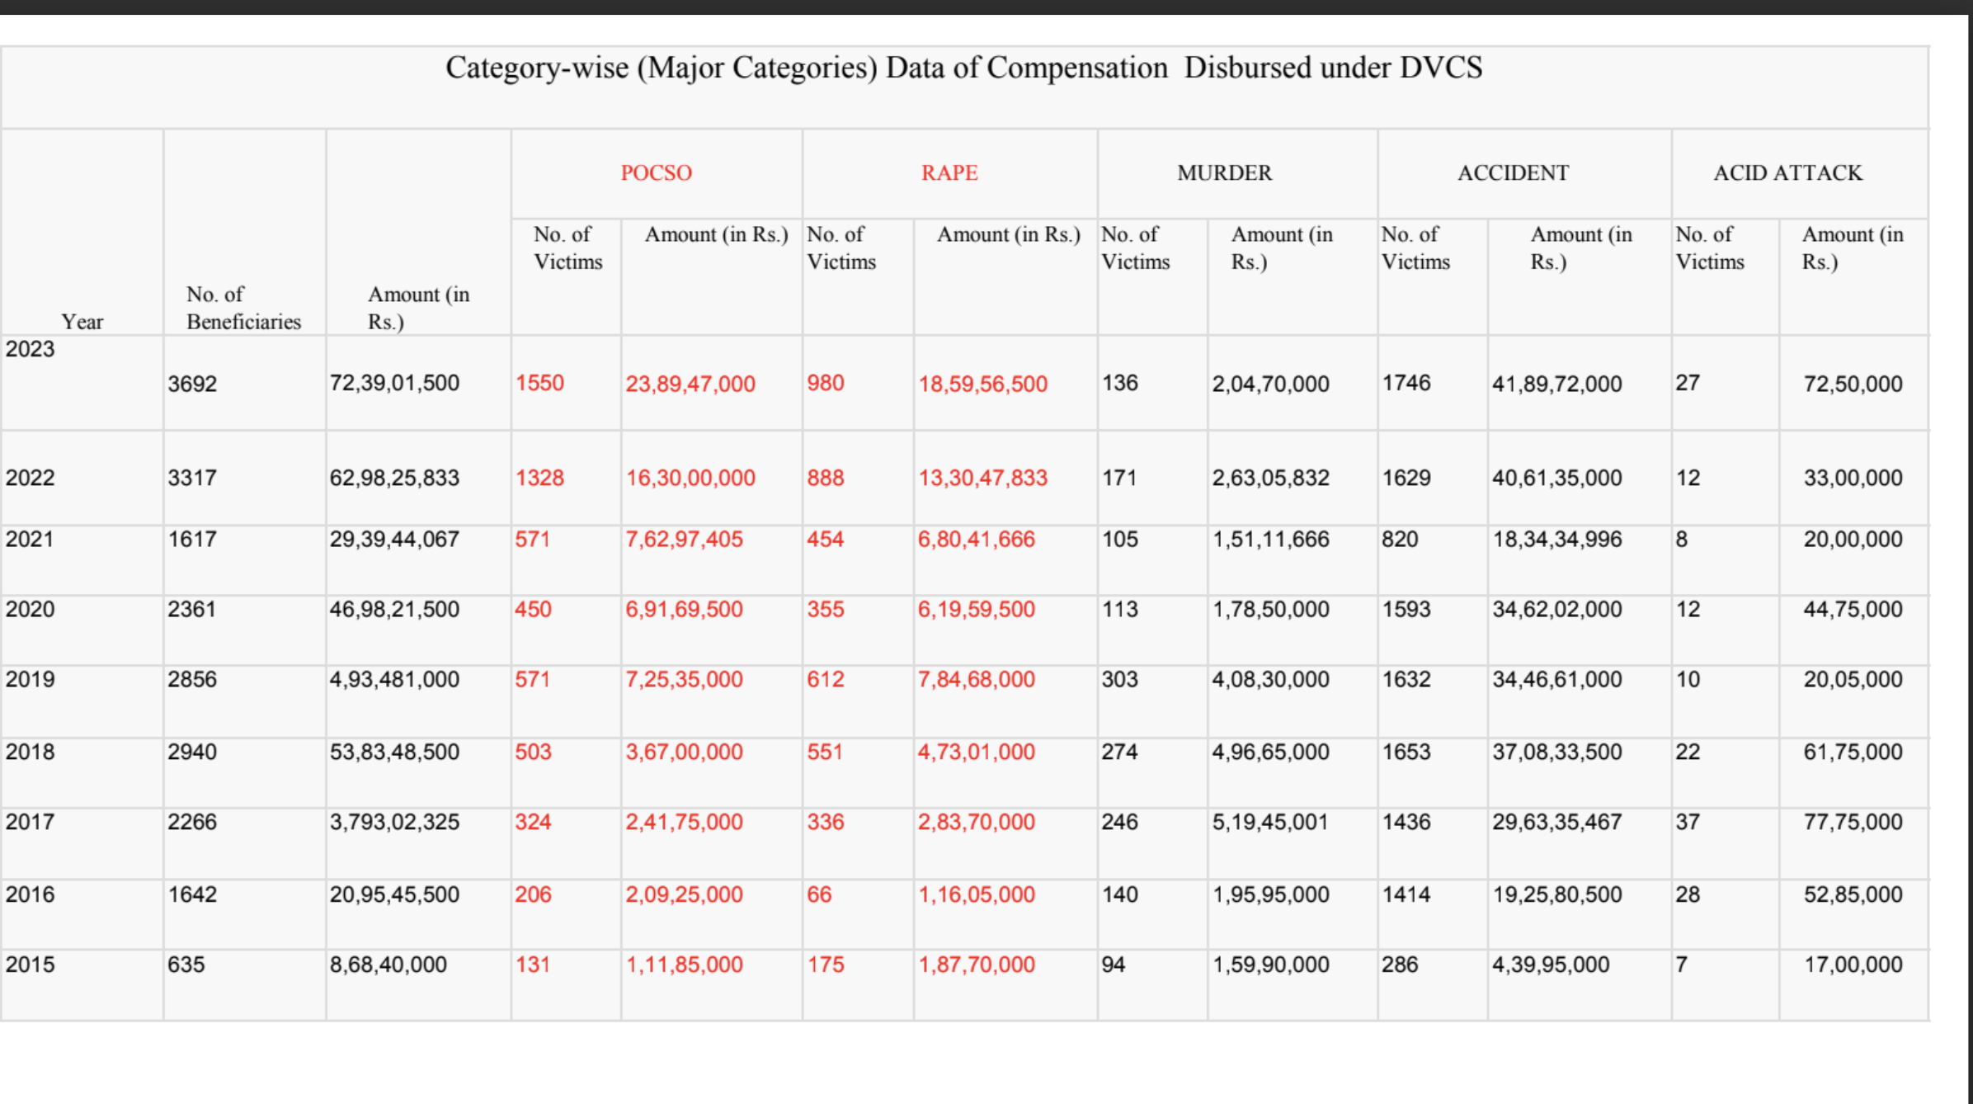Screen dimensions: 1973x1104
Task: Select the POCSO category header
Action: click(656, 173)
